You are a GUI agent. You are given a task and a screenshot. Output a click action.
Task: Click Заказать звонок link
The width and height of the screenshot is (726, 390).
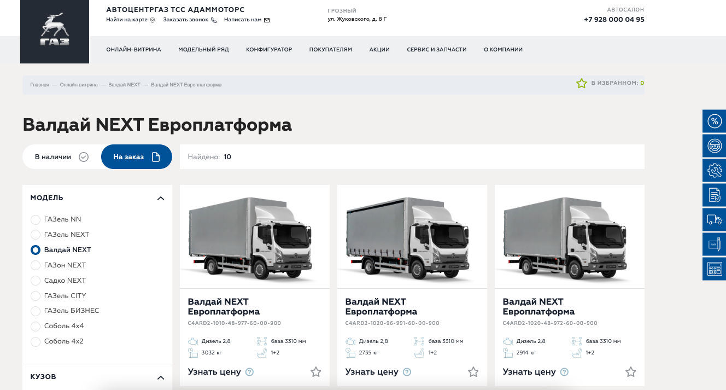point(186,20)
